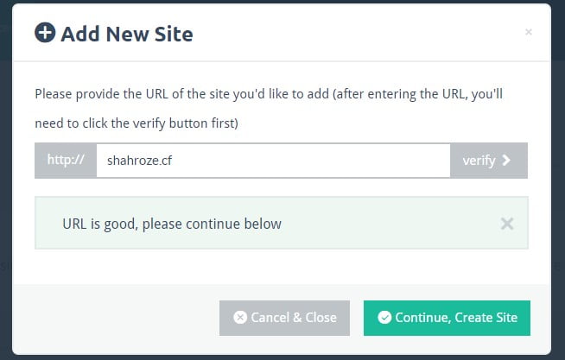Close the Add New Site dialog
Viewport: 565px width, 360px height.
coord(528,33)
